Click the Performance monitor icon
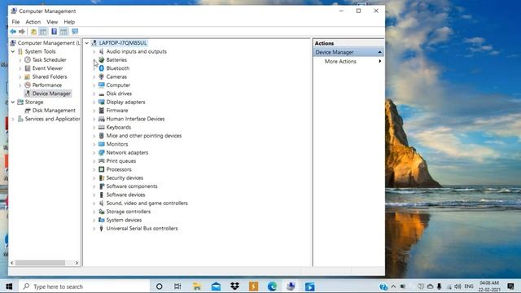 [x=28, y=85]
